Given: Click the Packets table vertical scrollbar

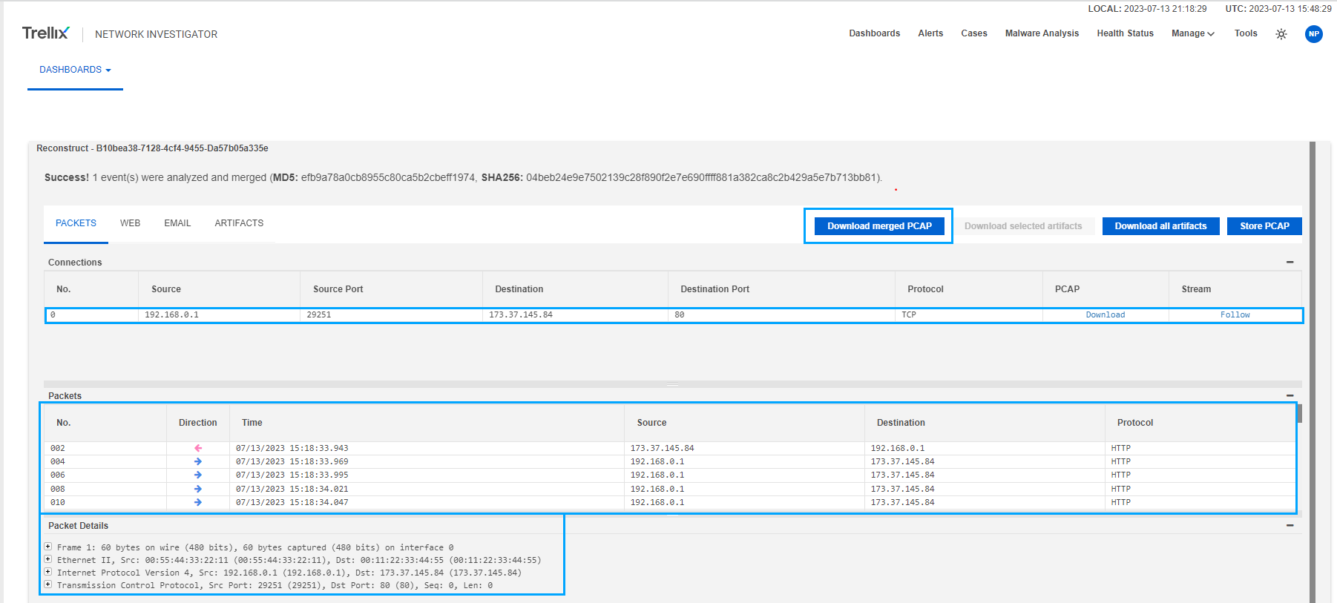Looking at the screenshot, I should click(1299, 414).
